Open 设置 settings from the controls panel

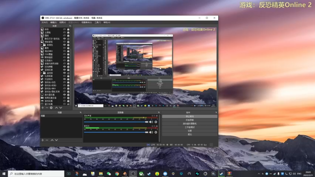[x=190, y=131]
